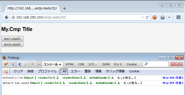Open the Firefox hamburger menu
Image resolution: width=185 pixels, height=95 pixels.
click(x=178, y=17)
